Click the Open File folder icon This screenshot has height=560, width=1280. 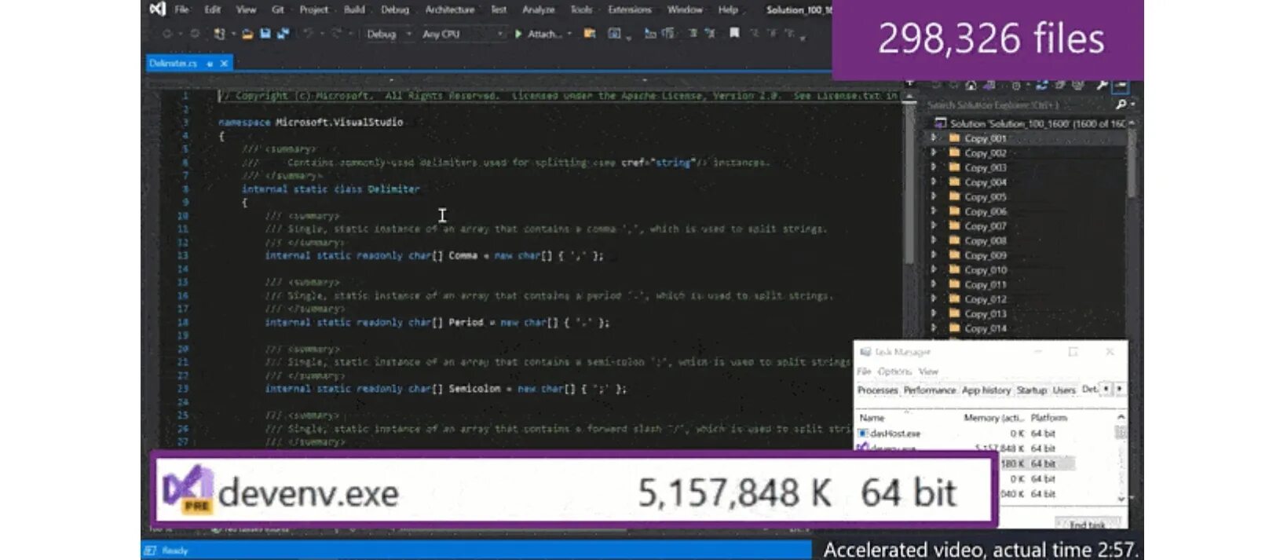pos(247,34)
